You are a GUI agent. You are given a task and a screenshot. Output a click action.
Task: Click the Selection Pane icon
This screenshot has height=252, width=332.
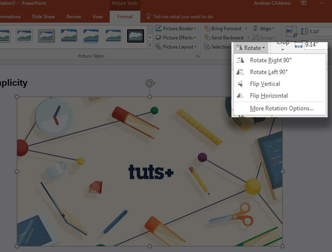207,47
